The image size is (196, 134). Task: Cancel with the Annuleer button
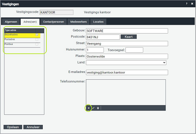click(33, 127)
